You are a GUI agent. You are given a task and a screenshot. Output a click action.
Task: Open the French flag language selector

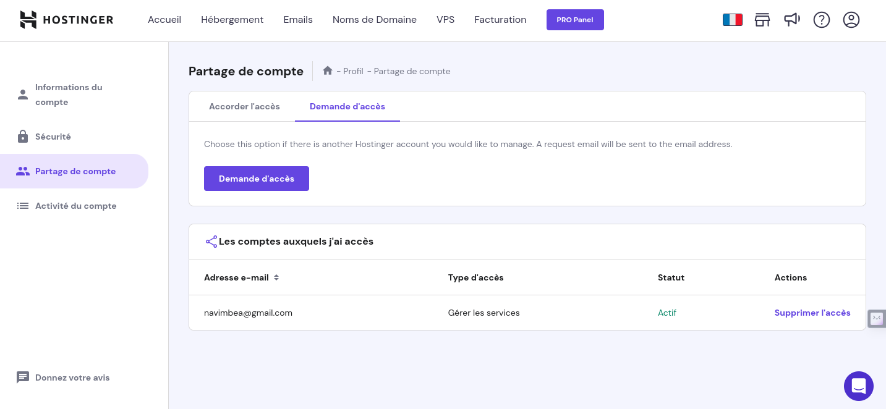coord(732,20)
